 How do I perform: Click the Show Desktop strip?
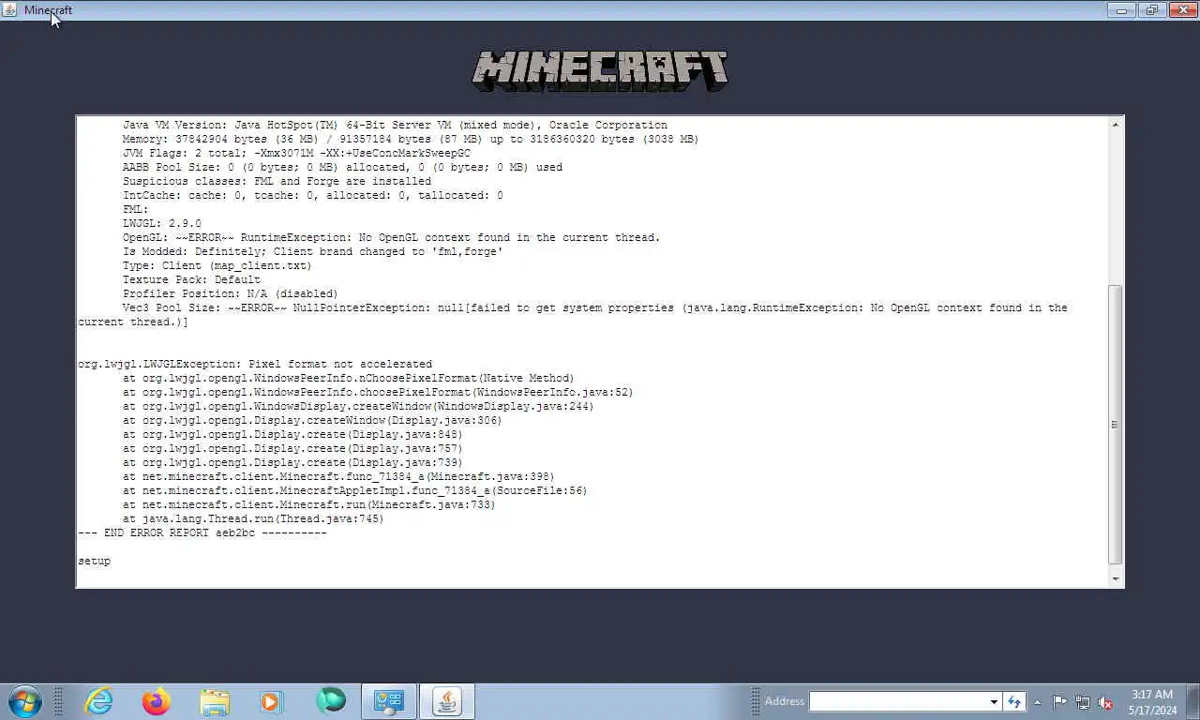point(1192,701)
